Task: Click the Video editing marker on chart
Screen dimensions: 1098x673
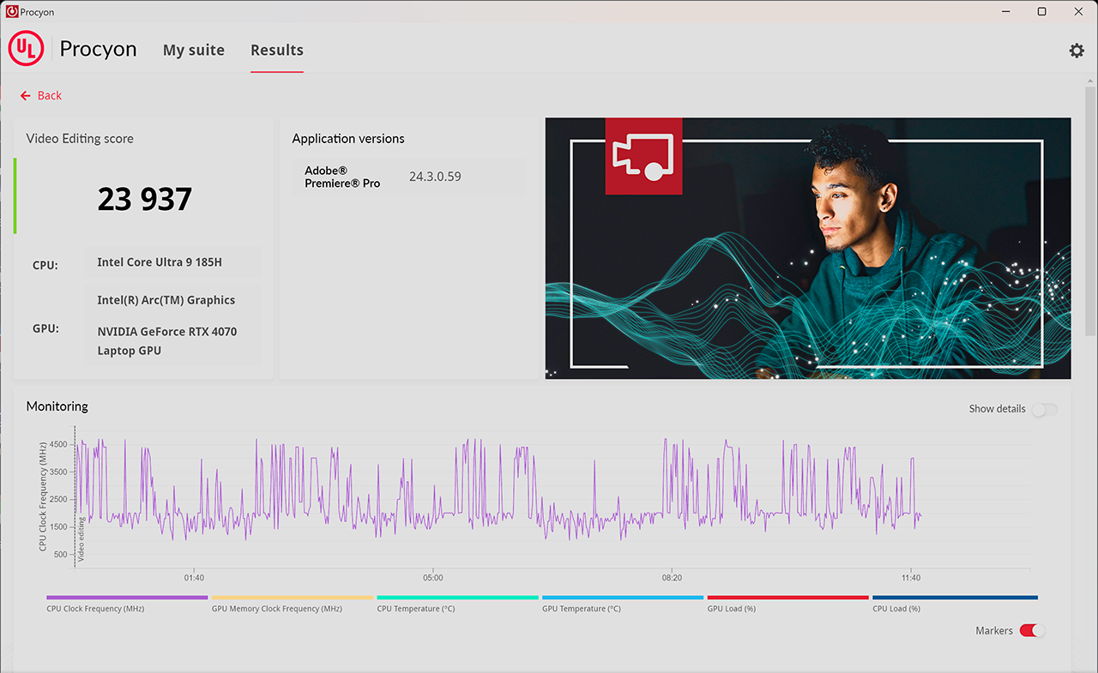Action: click(x=81, y=538)
